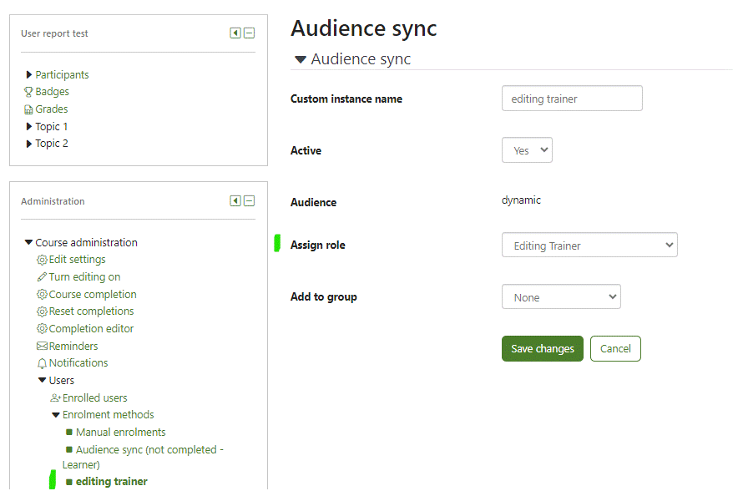This screenshot has width=733, height=491.
Task: Click the Notifications bell icon
Action: pyautogui.click(x=42, y=363)
